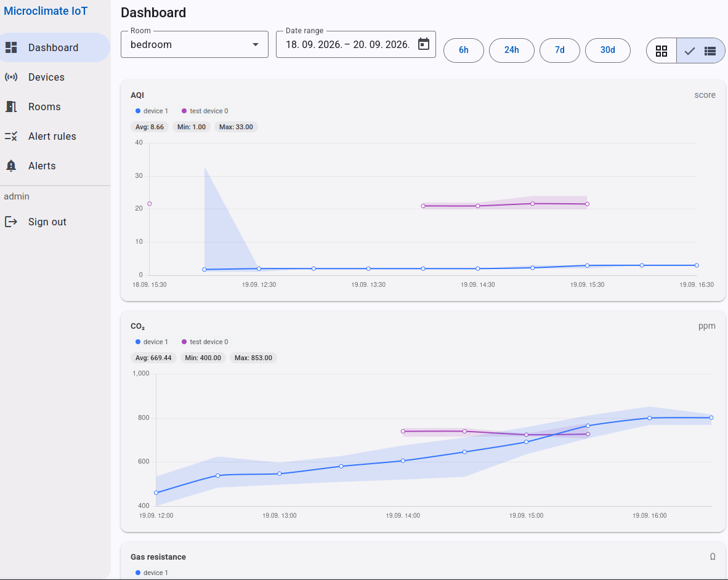728x580 pixels.
Task: Click the Alerts bell icon
Action: click(x=11, y=166)
